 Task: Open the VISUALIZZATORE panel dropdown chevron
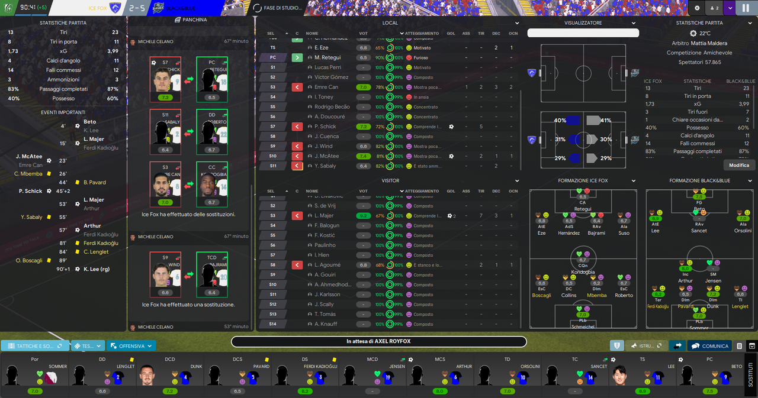[634, 23]
